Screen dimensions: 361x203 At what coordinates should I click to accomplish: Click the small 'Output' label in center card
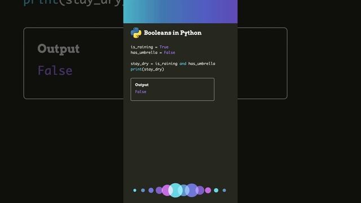142,85
